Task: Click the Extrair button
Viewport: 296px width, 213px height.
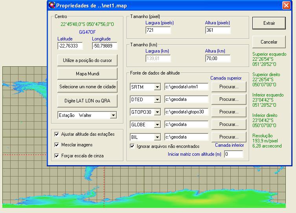Action: [x=269, y=23]
